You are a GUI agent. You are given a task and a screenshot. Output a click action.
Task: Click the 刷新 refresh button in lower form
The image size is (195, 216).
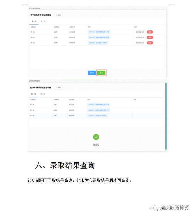(x=59, y=88)
